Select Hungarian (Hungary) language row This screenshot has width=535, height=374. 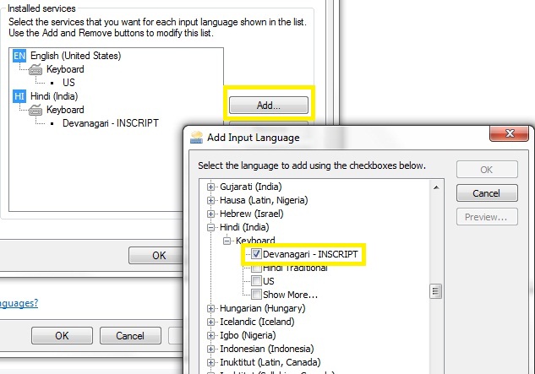point(262,308)
